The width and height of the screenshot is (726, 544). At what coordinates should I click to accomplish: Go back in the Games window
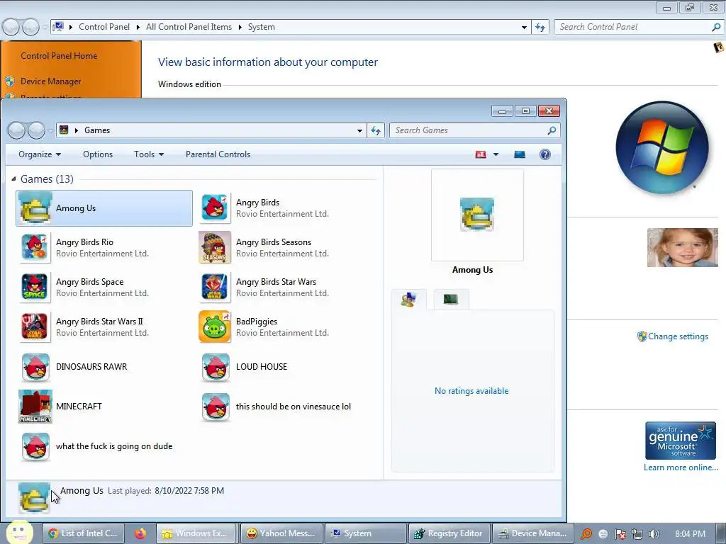tap(17, 130)
